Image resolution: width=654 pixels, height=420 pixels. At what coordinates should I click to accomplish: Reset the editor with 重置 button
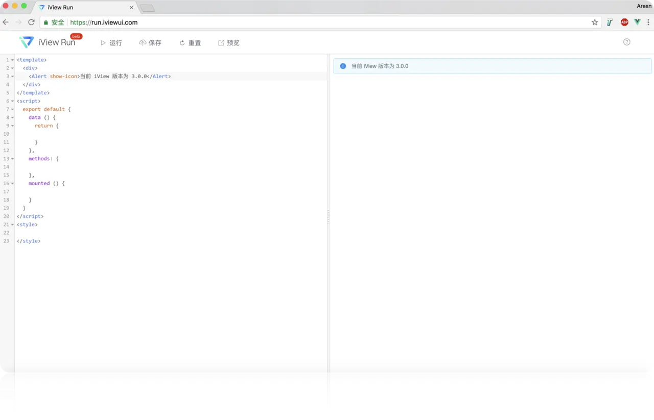(190, 43)
